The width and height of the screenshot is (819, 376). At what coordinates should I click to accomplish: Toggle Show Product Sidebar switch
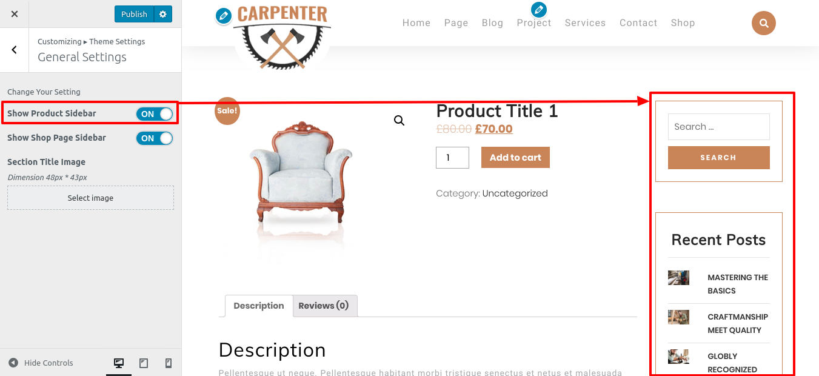coord(155,114)
